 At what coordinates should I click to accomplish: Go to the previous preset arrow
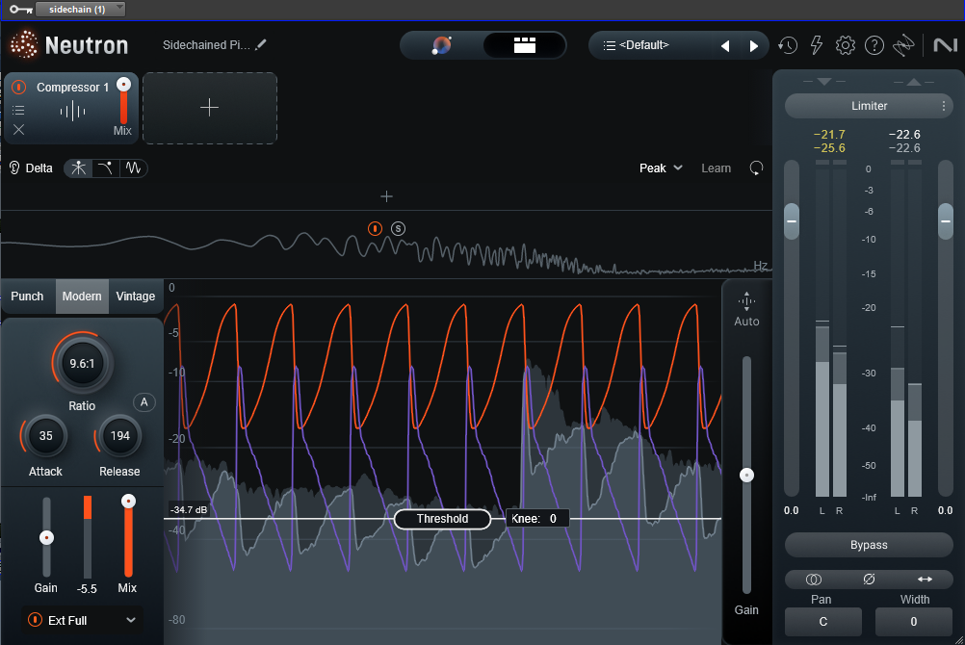point(725,46)
